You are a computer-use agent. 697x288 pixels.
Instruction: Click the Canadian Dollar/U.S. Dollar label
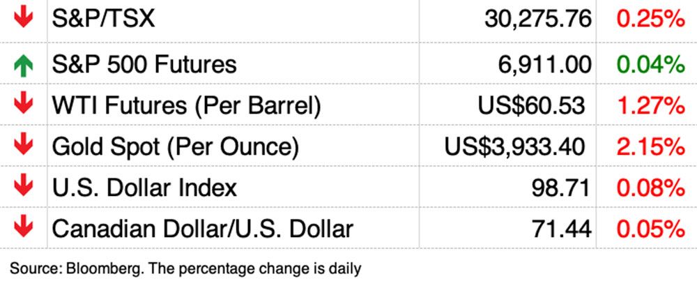pos(203,228)
